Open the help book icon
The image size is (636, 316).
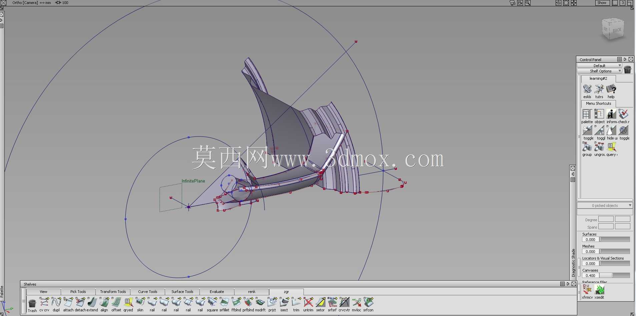611,89
